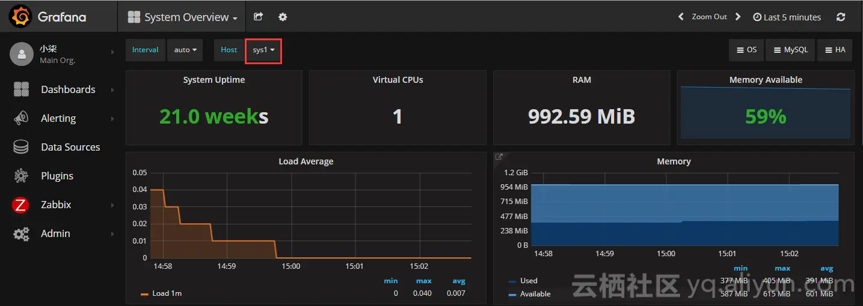This screenshot has width=863, height=306.
Task: Open Data Sources in the side menu
Action: [x=70, y=147]
